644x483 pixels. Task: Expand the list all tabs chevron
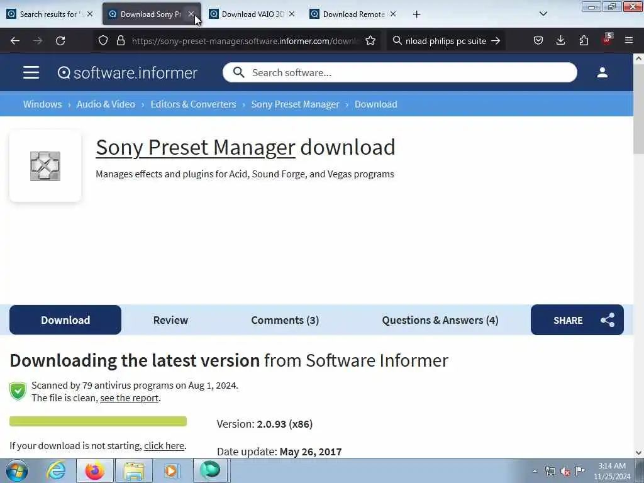(x=543, y=14)
